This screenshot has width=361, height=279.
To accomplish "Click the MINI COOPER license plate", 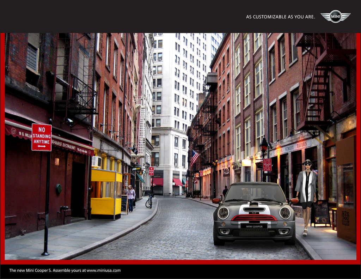I will point(254,226).
